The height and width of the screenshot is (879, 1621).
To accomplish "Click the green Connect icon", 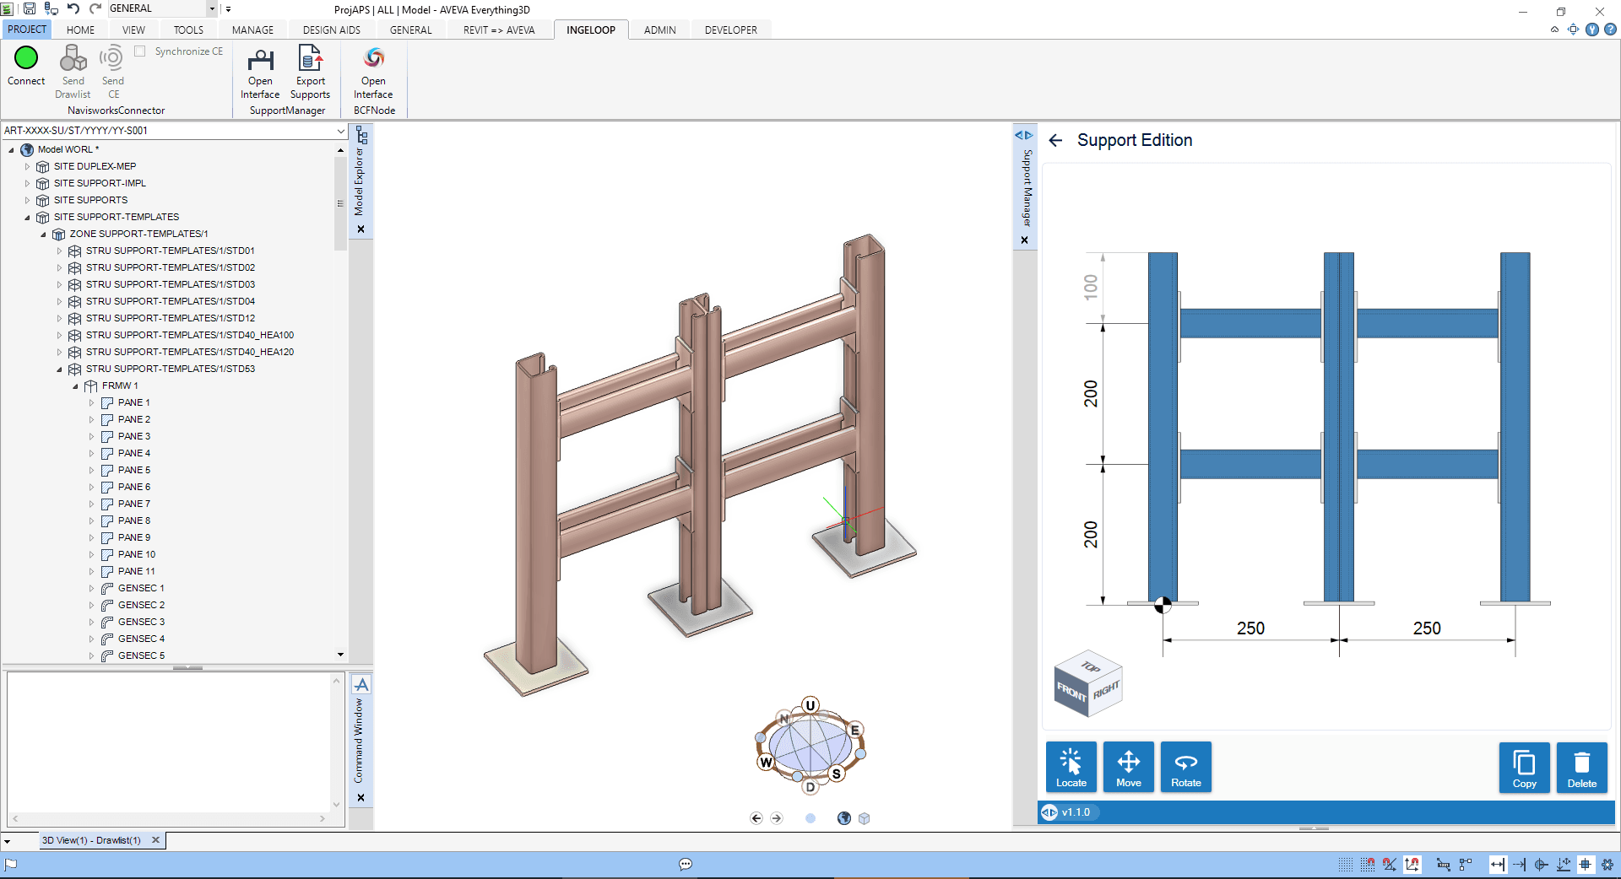I will pyautogui.click(x=26, y=58).
